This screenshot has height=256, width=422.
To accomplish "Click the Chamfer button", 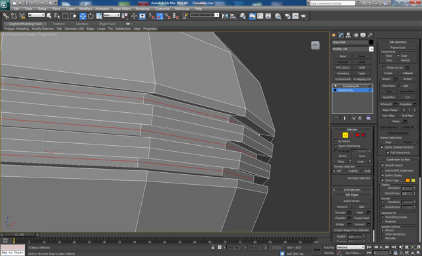I will pyautogui.click(x=340, y=218).
